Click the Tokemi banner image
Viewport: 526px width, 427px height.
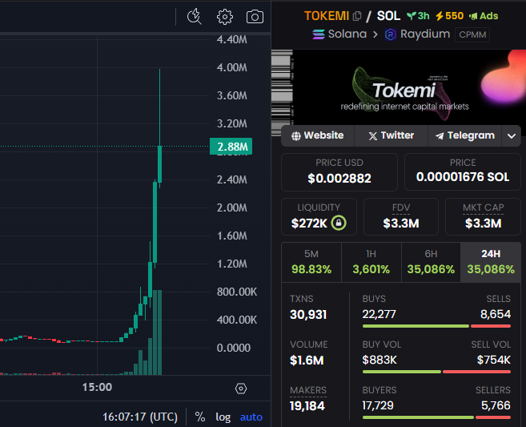click(399, 88)
